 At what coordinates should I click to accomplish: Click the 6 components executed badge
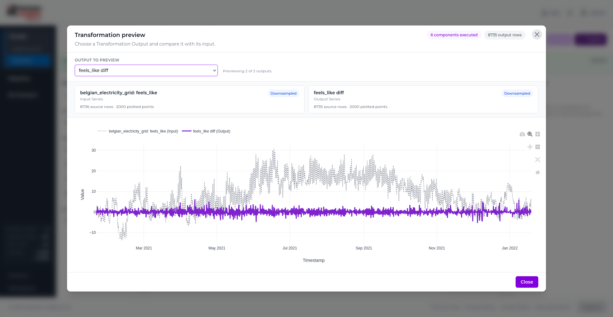pyautogui.click(x=454, y=35)
